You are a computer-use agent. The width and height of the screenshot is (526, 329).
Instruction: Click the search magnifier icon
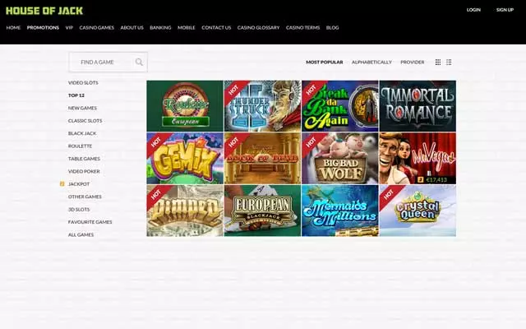click(139, 62)
